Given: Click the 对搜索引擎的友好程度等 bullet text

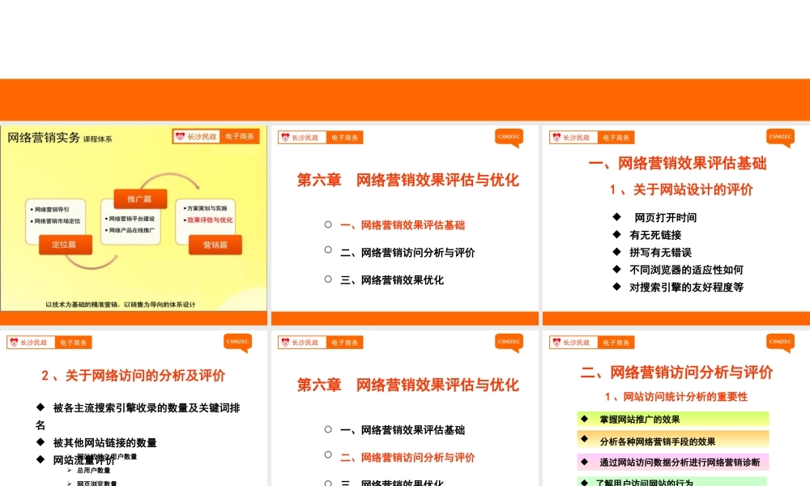Looking at the screenshot, I should tap(686, 287).
